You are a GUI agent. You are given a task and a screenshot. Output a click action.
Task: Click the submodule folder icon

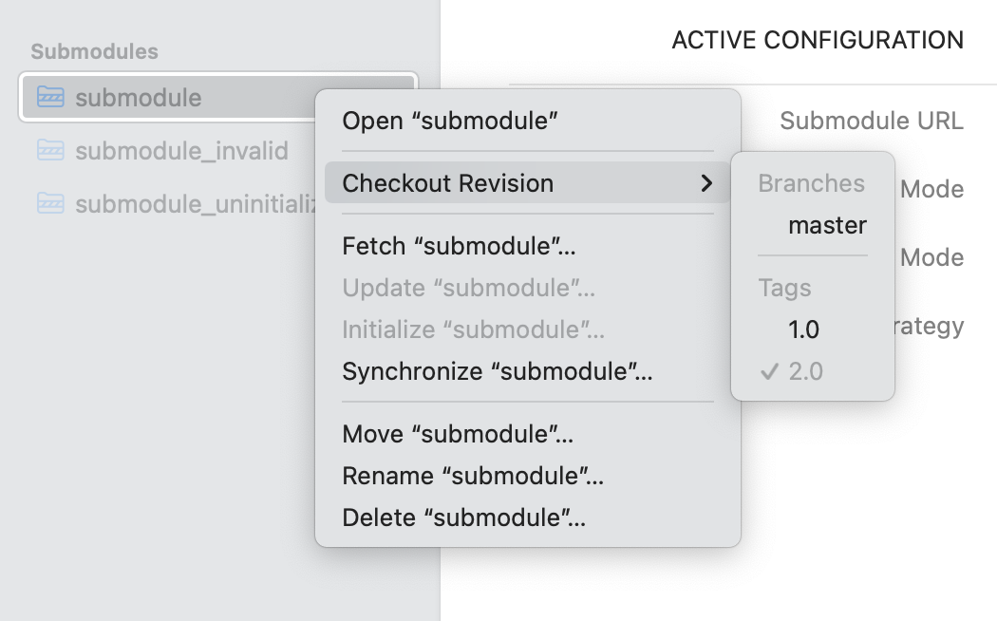point(50,97)
